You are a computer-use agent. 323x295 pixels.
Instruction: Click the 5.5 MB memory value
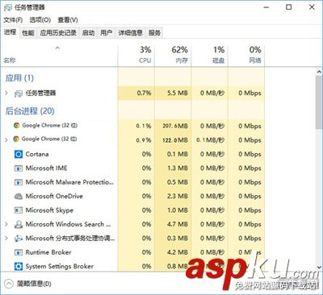pyautogui.click(x=178, y=93)
